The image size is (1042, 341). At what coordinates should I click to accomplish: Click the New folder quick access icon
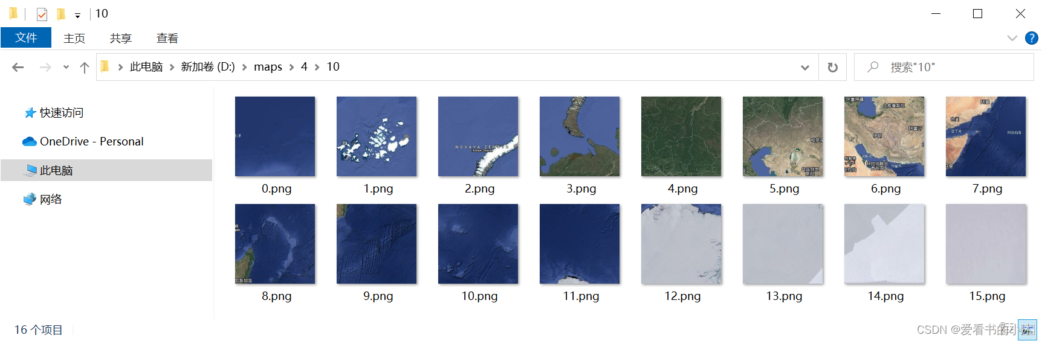[x=60, y=13]
